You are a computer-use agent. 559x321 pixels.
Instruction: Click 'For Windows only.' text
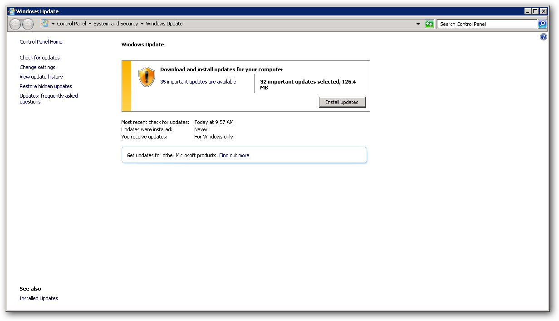coord(214,137)
